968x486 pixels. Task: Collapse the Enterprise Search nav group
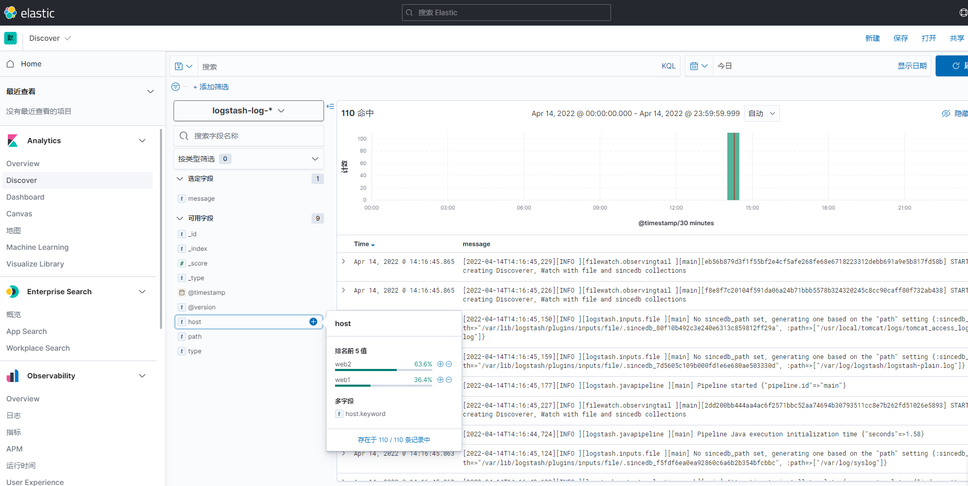pyautogui.click(x=142, y=292)
